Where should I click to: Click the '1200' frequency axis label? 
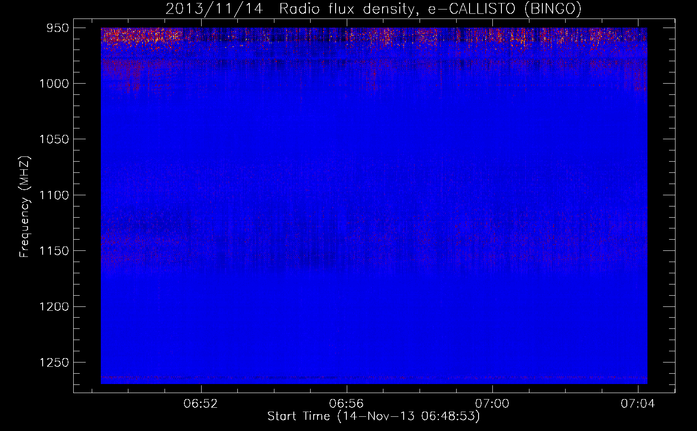click(x=54, y=306)
